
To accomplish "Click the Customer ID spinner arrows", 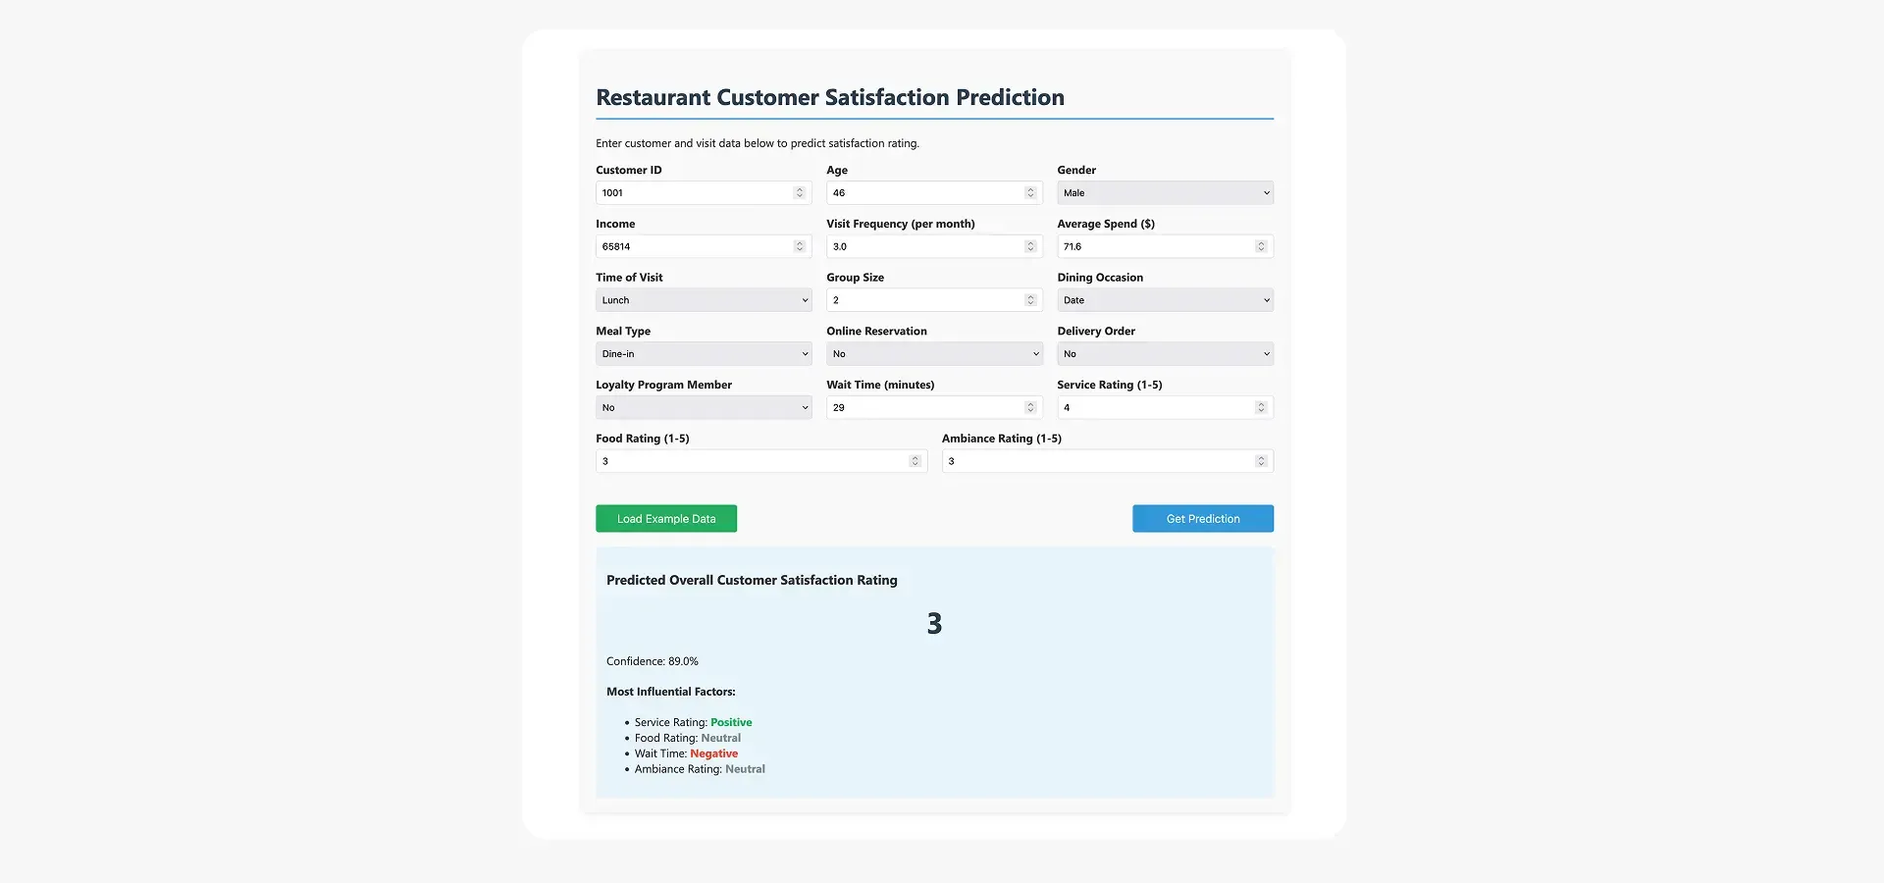I will (800, 193).
